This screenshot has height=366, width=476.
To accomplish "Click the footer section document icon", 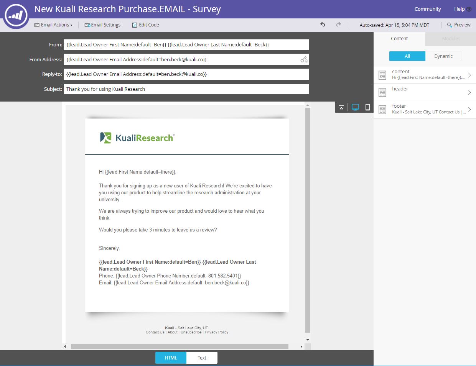I will coord(382,110).
